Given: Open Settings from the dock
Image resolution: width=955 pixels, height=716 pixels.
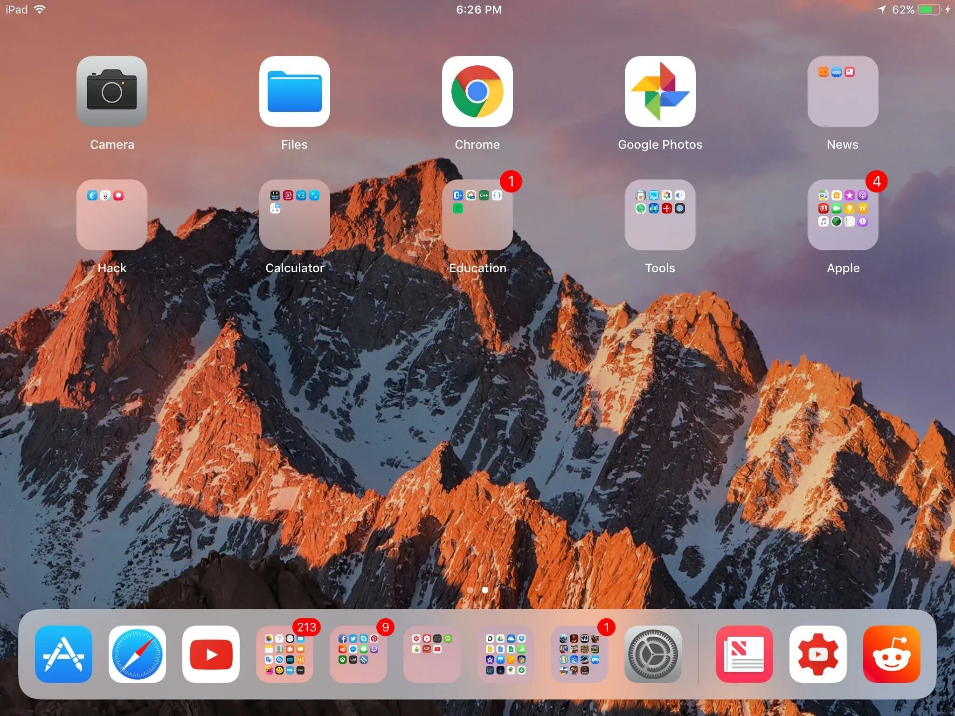Looking at the screenshot, I should (653, 654).
